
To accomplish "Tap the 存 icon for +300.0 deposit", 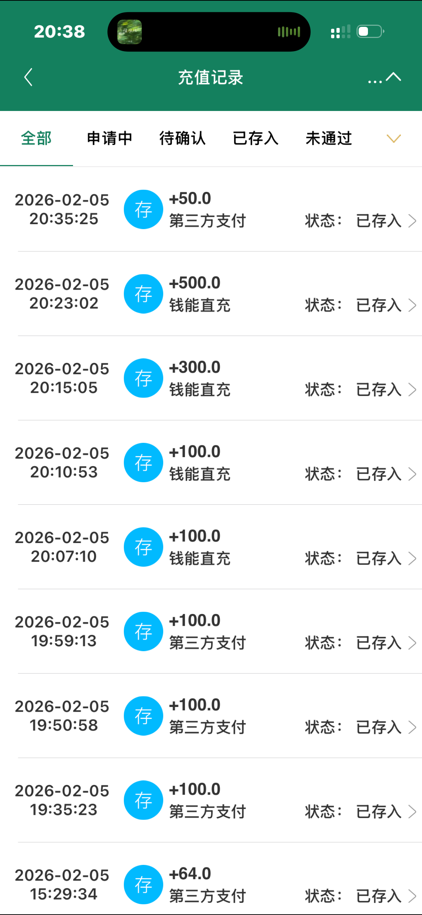I will point(143,378).
